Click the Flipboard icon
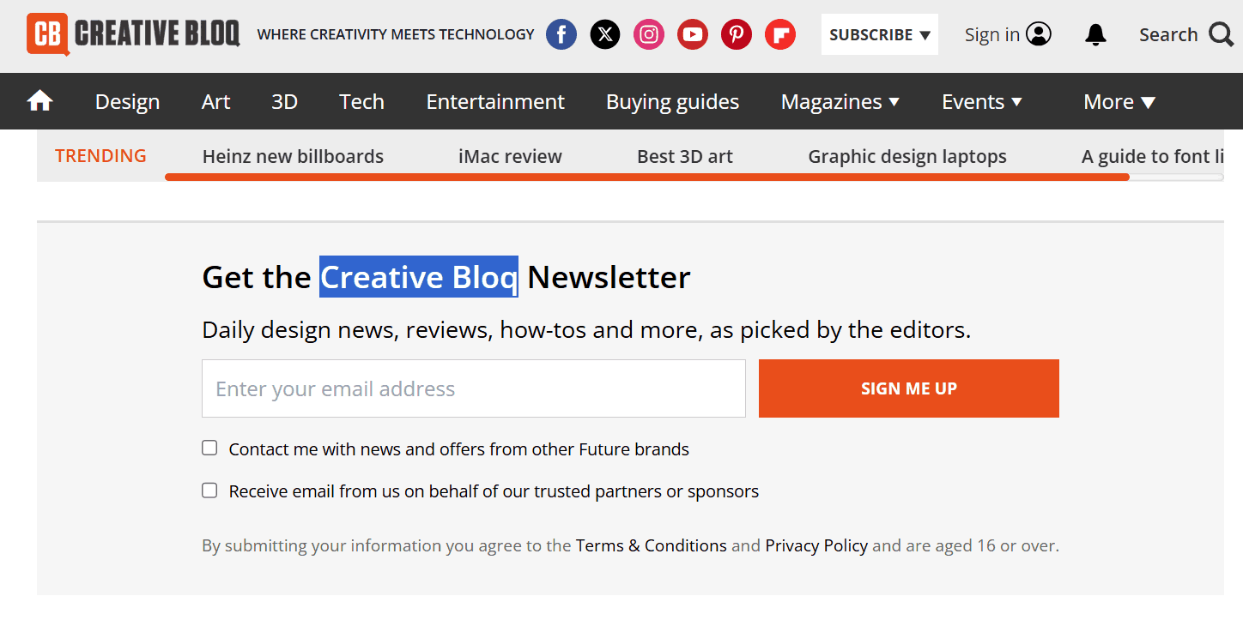 pos(780,34)
